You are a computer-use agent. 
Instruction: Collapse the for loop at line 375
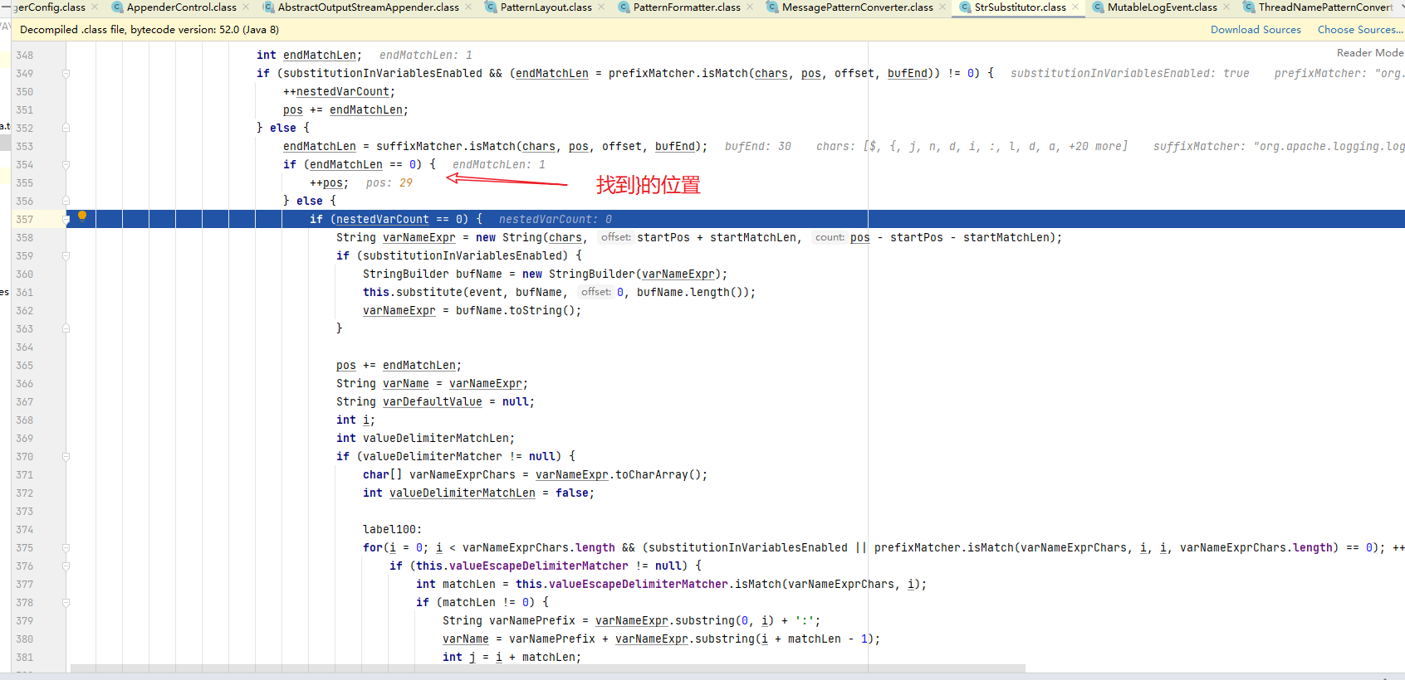click(66, 548)
